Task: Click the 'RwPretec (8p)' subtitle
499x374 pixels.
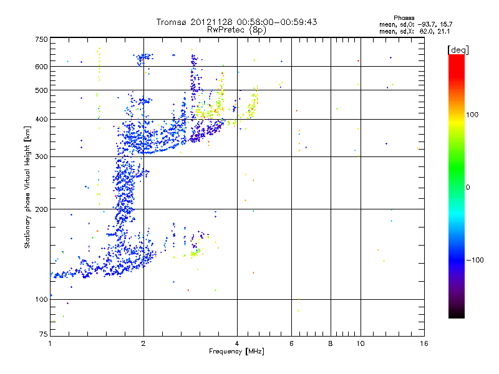Action: [236, 30]
